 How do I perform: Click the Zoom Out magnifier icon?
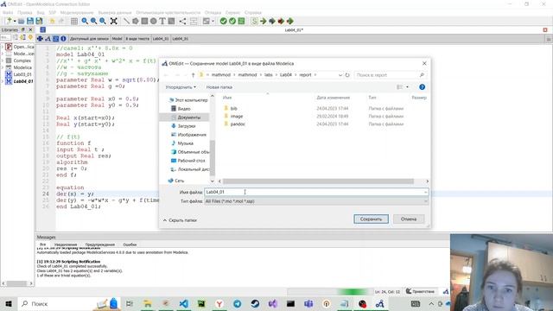point(103,21)
